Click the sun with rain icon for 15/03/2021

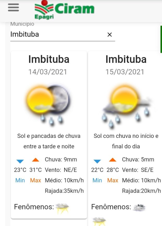tap(126, 105)
